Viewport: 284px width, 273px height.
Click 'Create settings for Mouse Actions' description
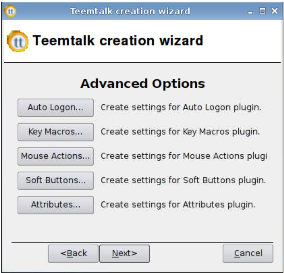tap(184, 156)
